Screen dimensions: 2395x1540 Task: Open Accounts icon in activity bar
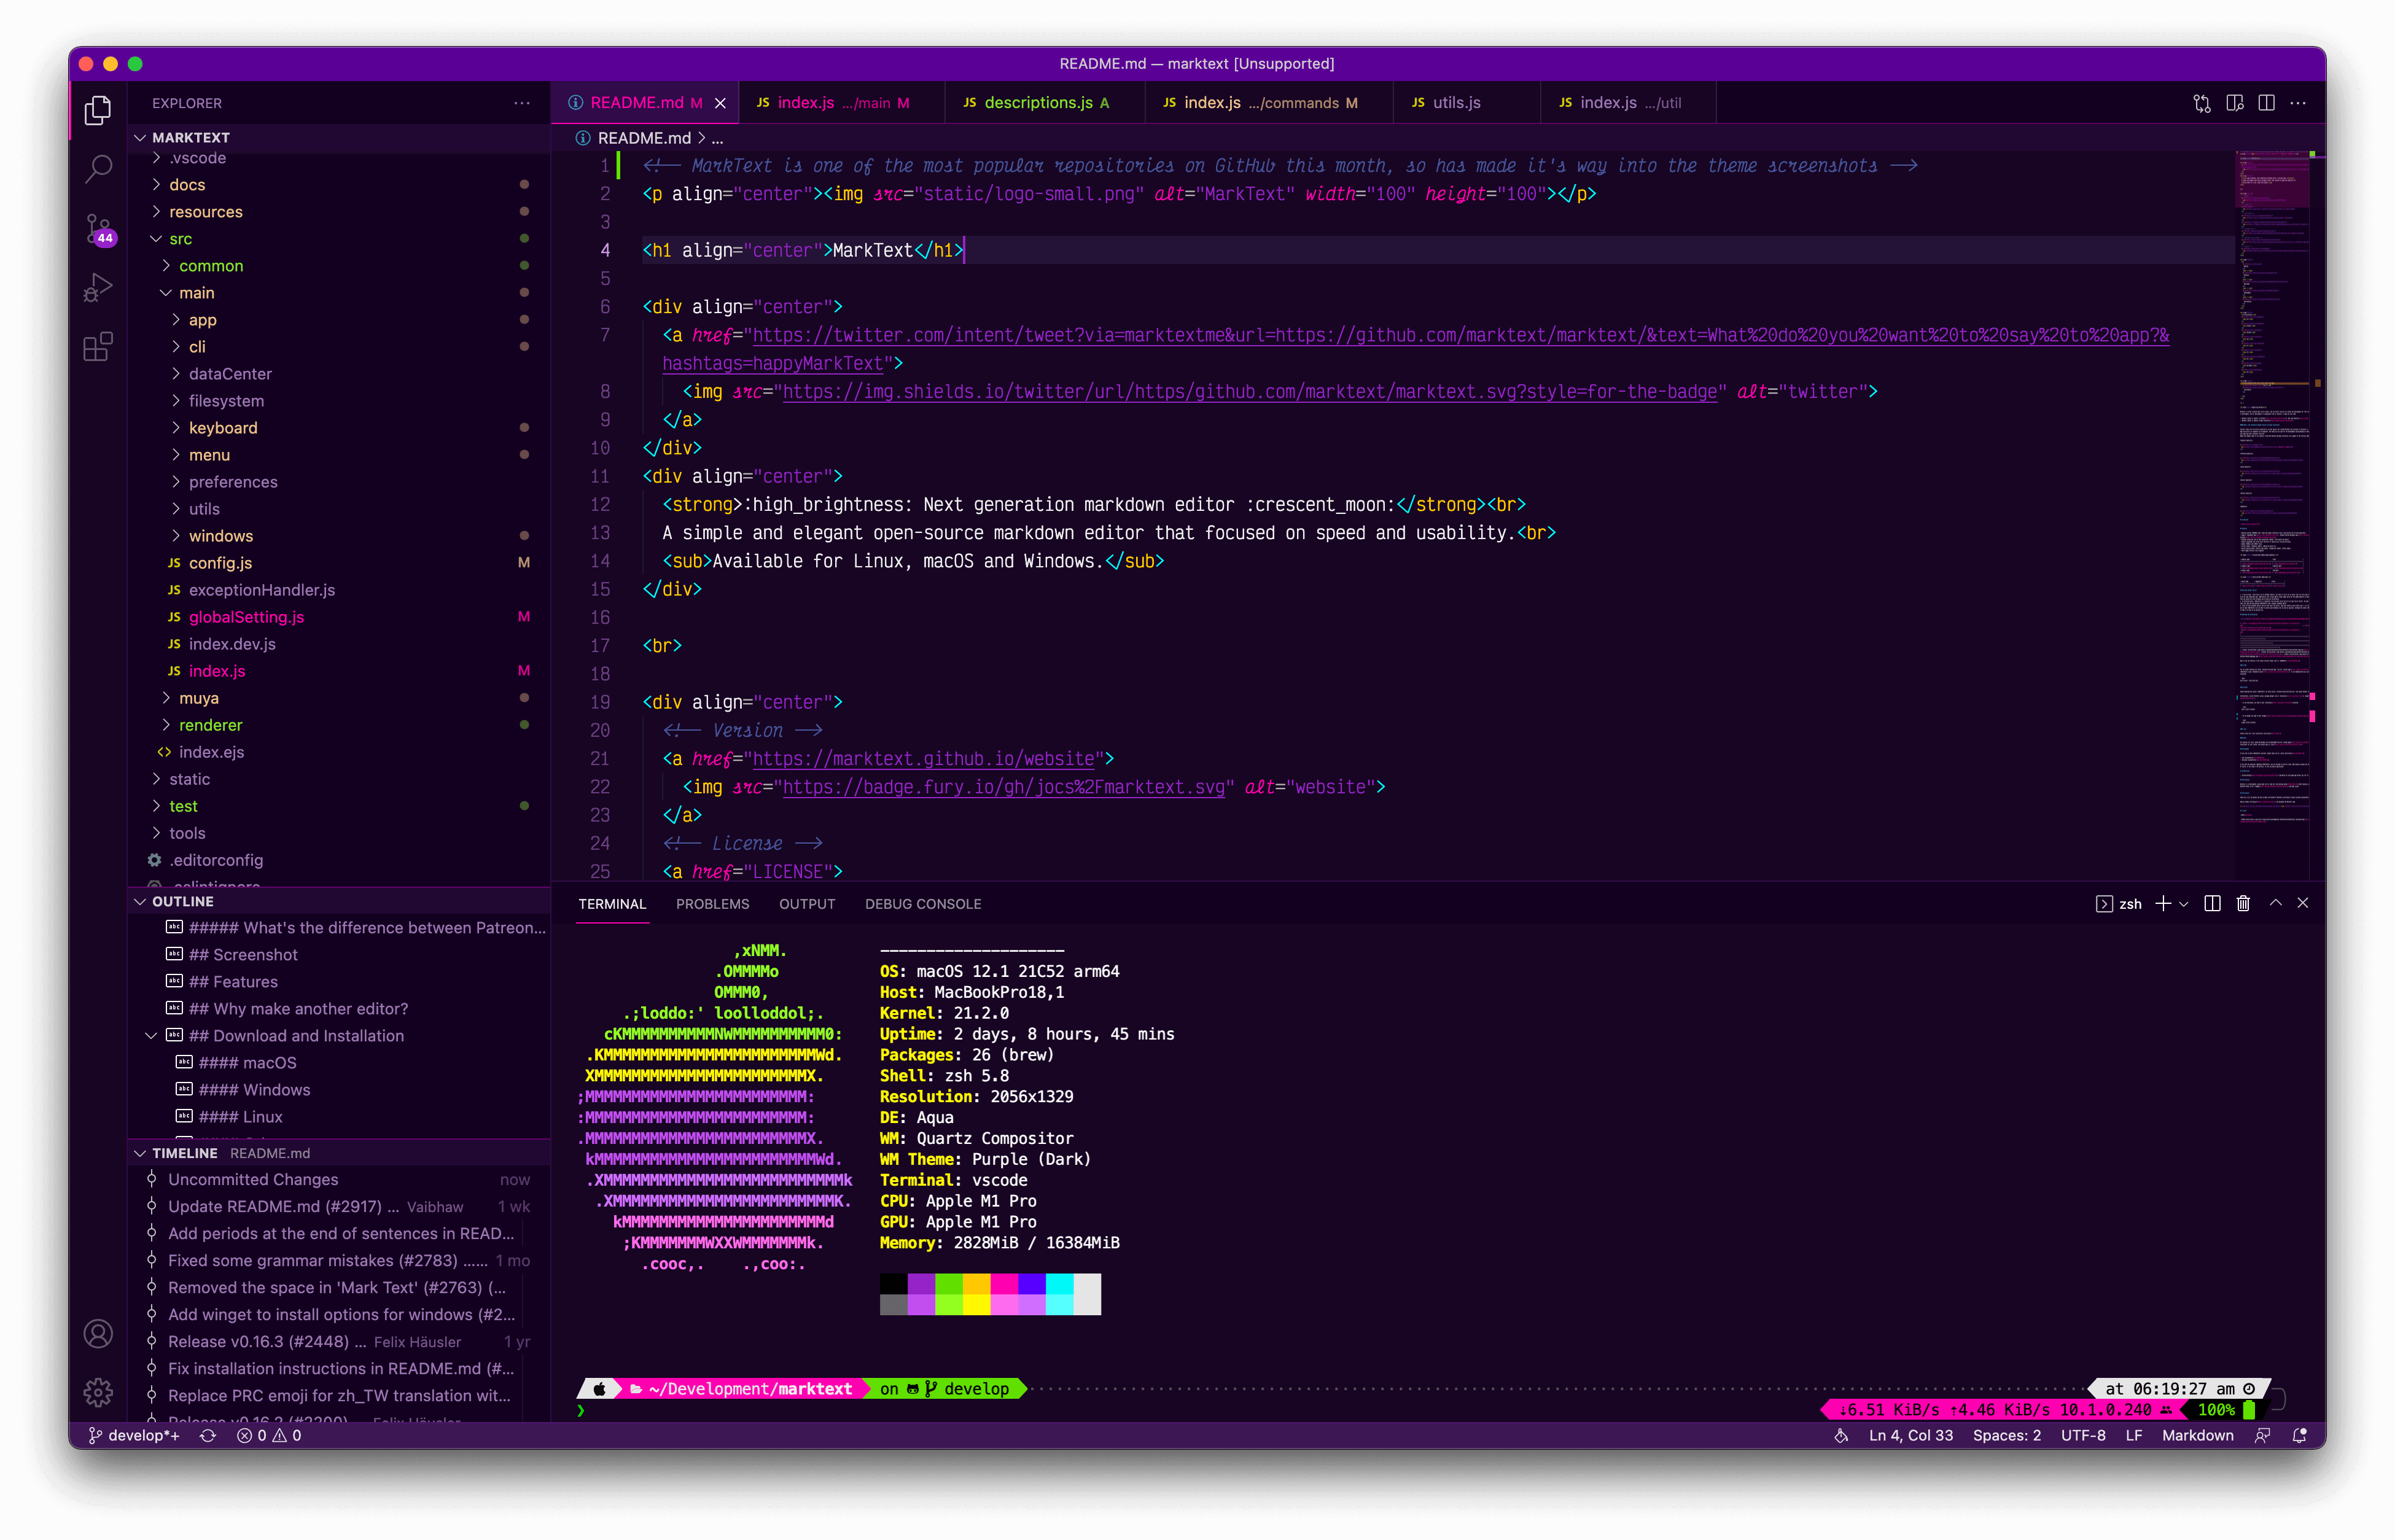[x=98, y=1333]
